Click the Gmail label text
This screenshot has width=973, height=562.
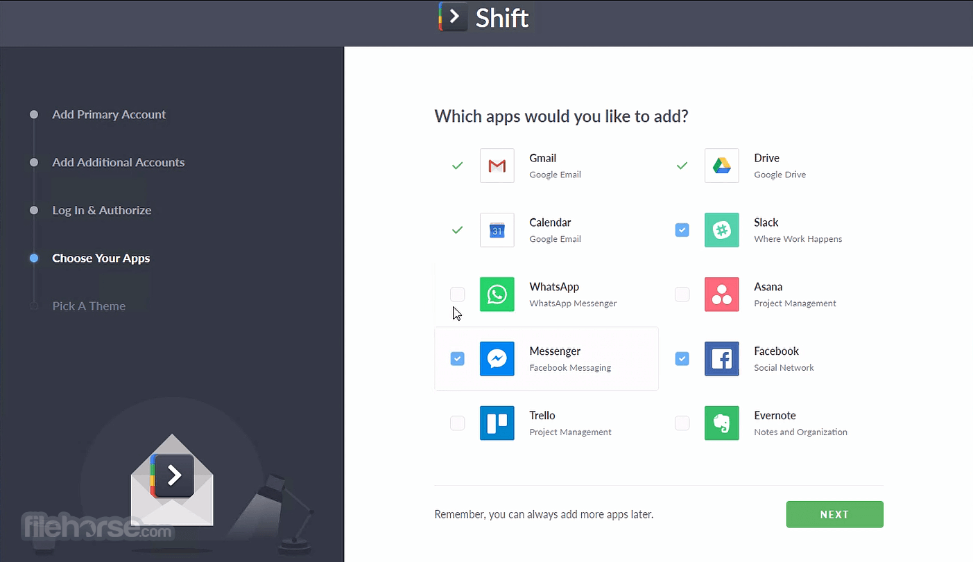[543, 158]
